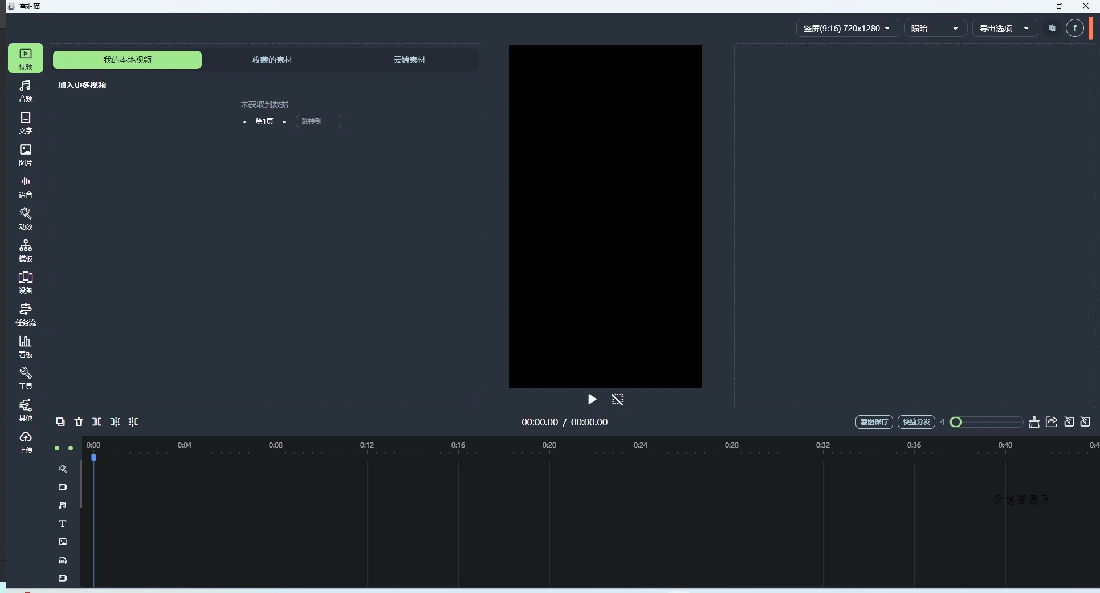Viewport: 1100px width, 593px height.
Task: Open the 竖屏(9:16) 720x1280 resolution dropdown
Action: (846, 29)
